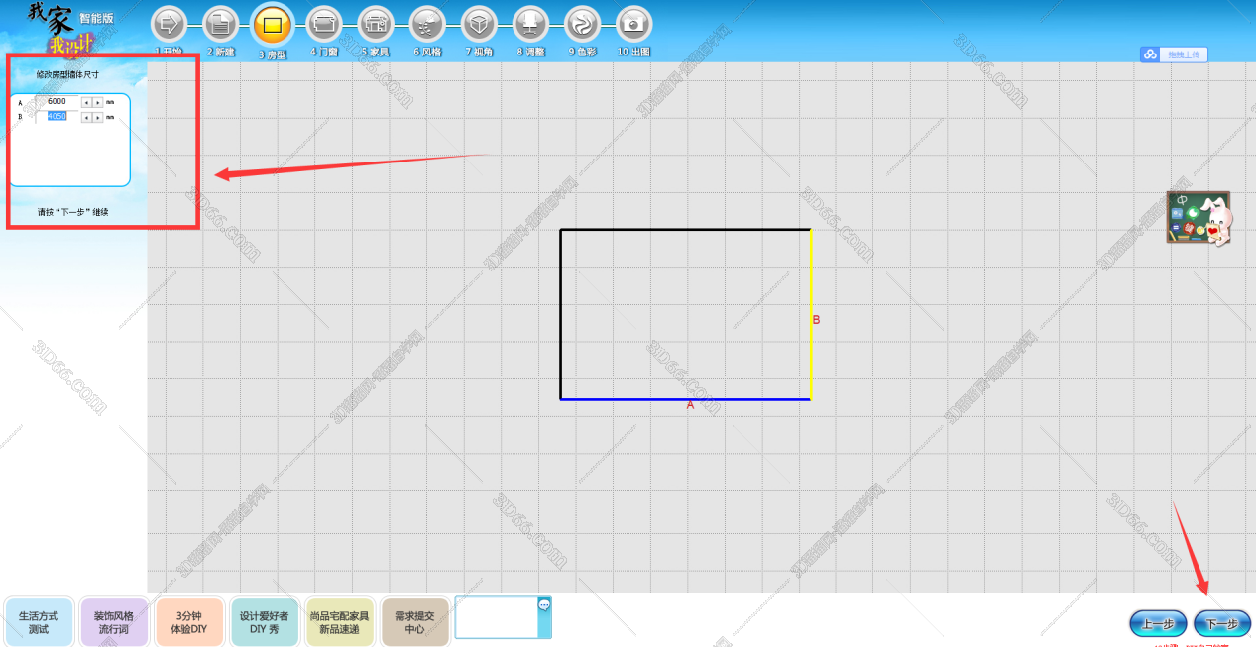Click the 请按“下一步”继续 hint text
The image size is (1256, 647).
72,212
